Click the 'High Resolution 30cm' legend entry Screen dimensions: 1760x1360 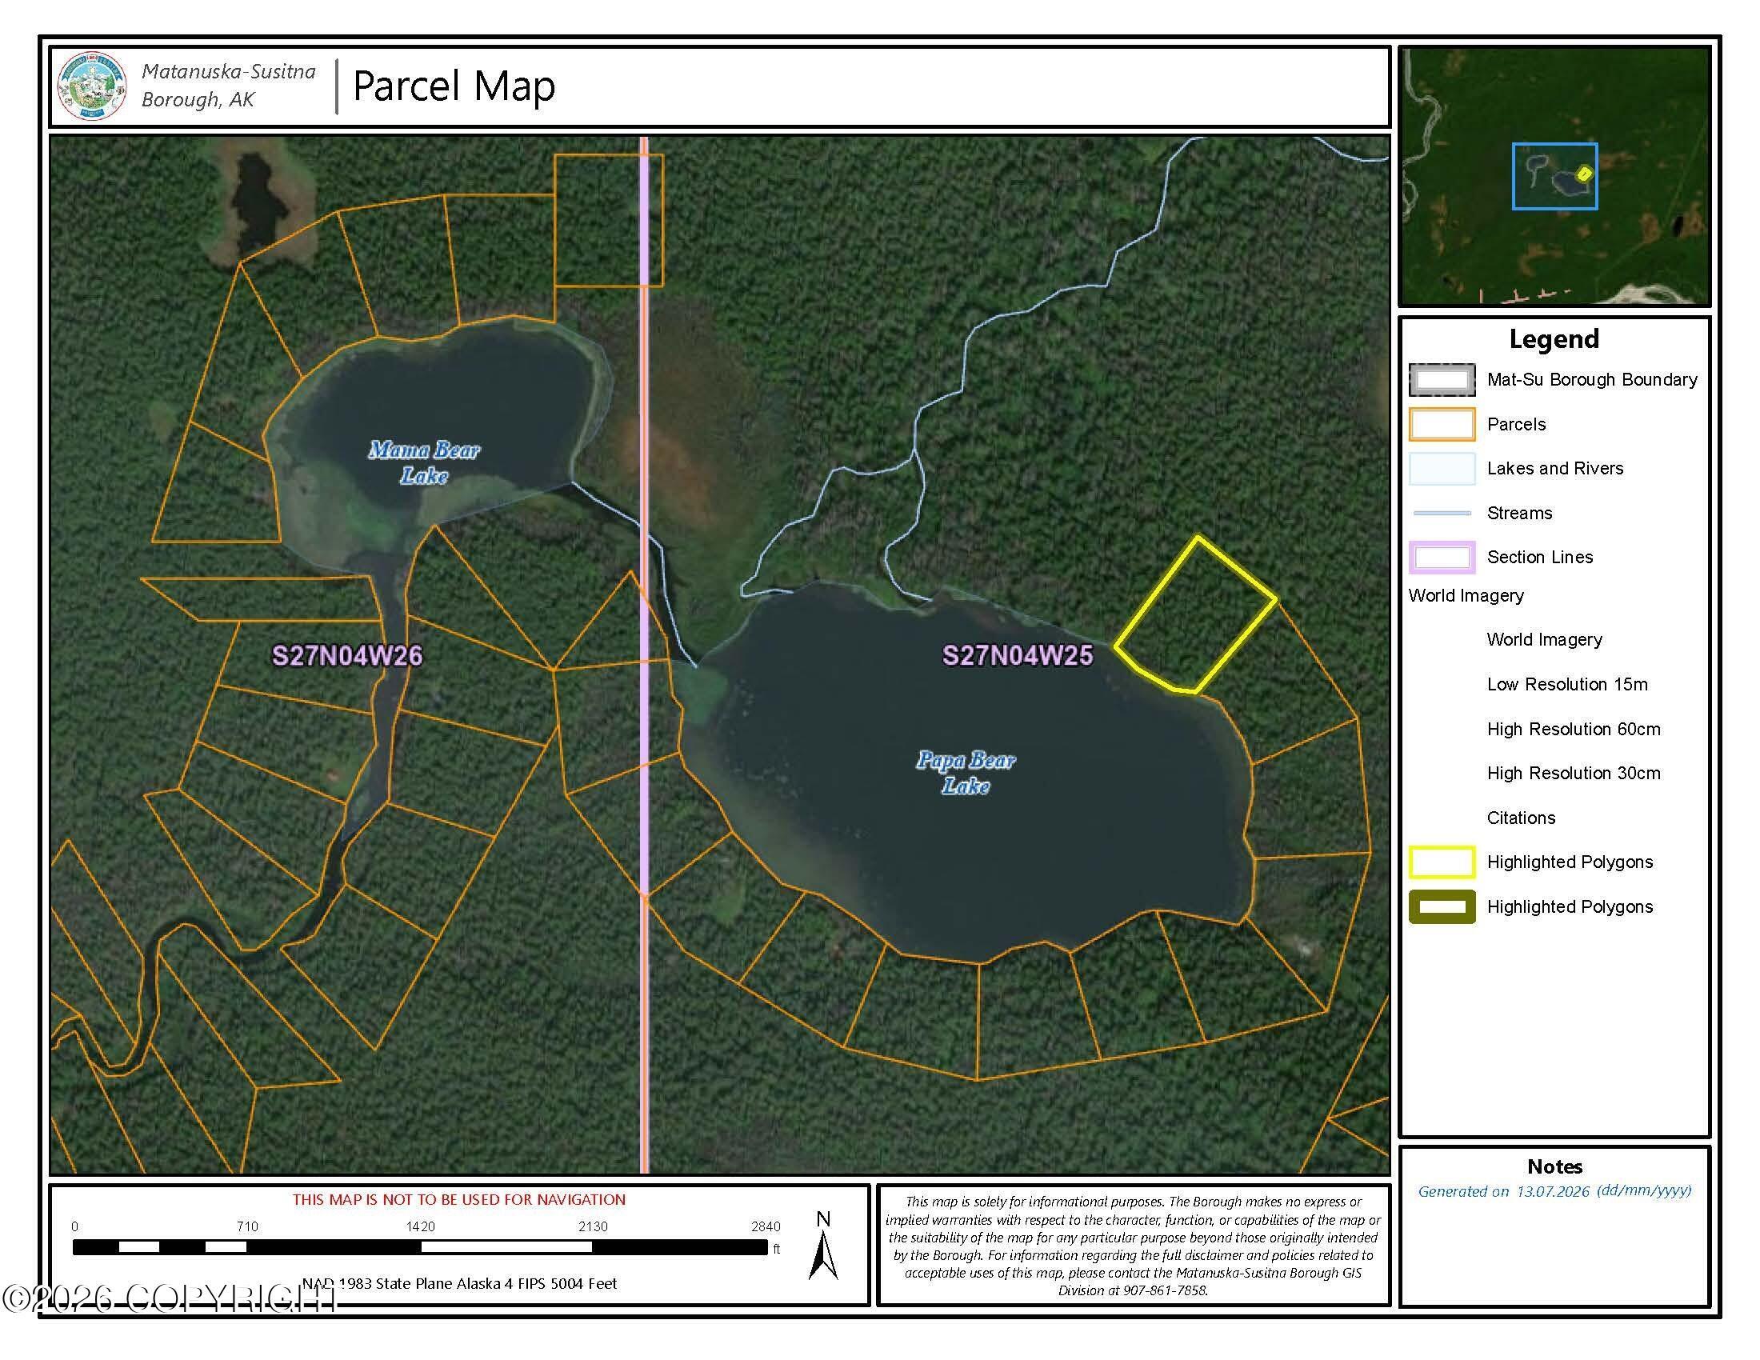[1573, 774]
